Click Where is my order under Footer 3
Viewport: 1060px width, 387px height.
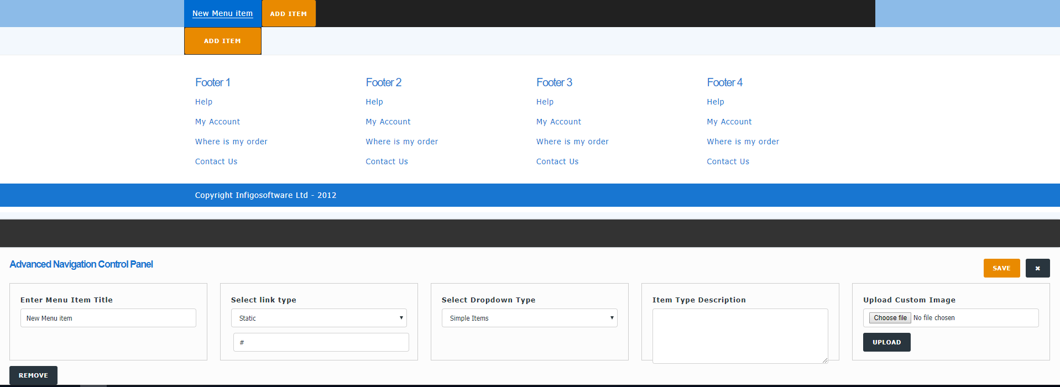coord(572,142)
